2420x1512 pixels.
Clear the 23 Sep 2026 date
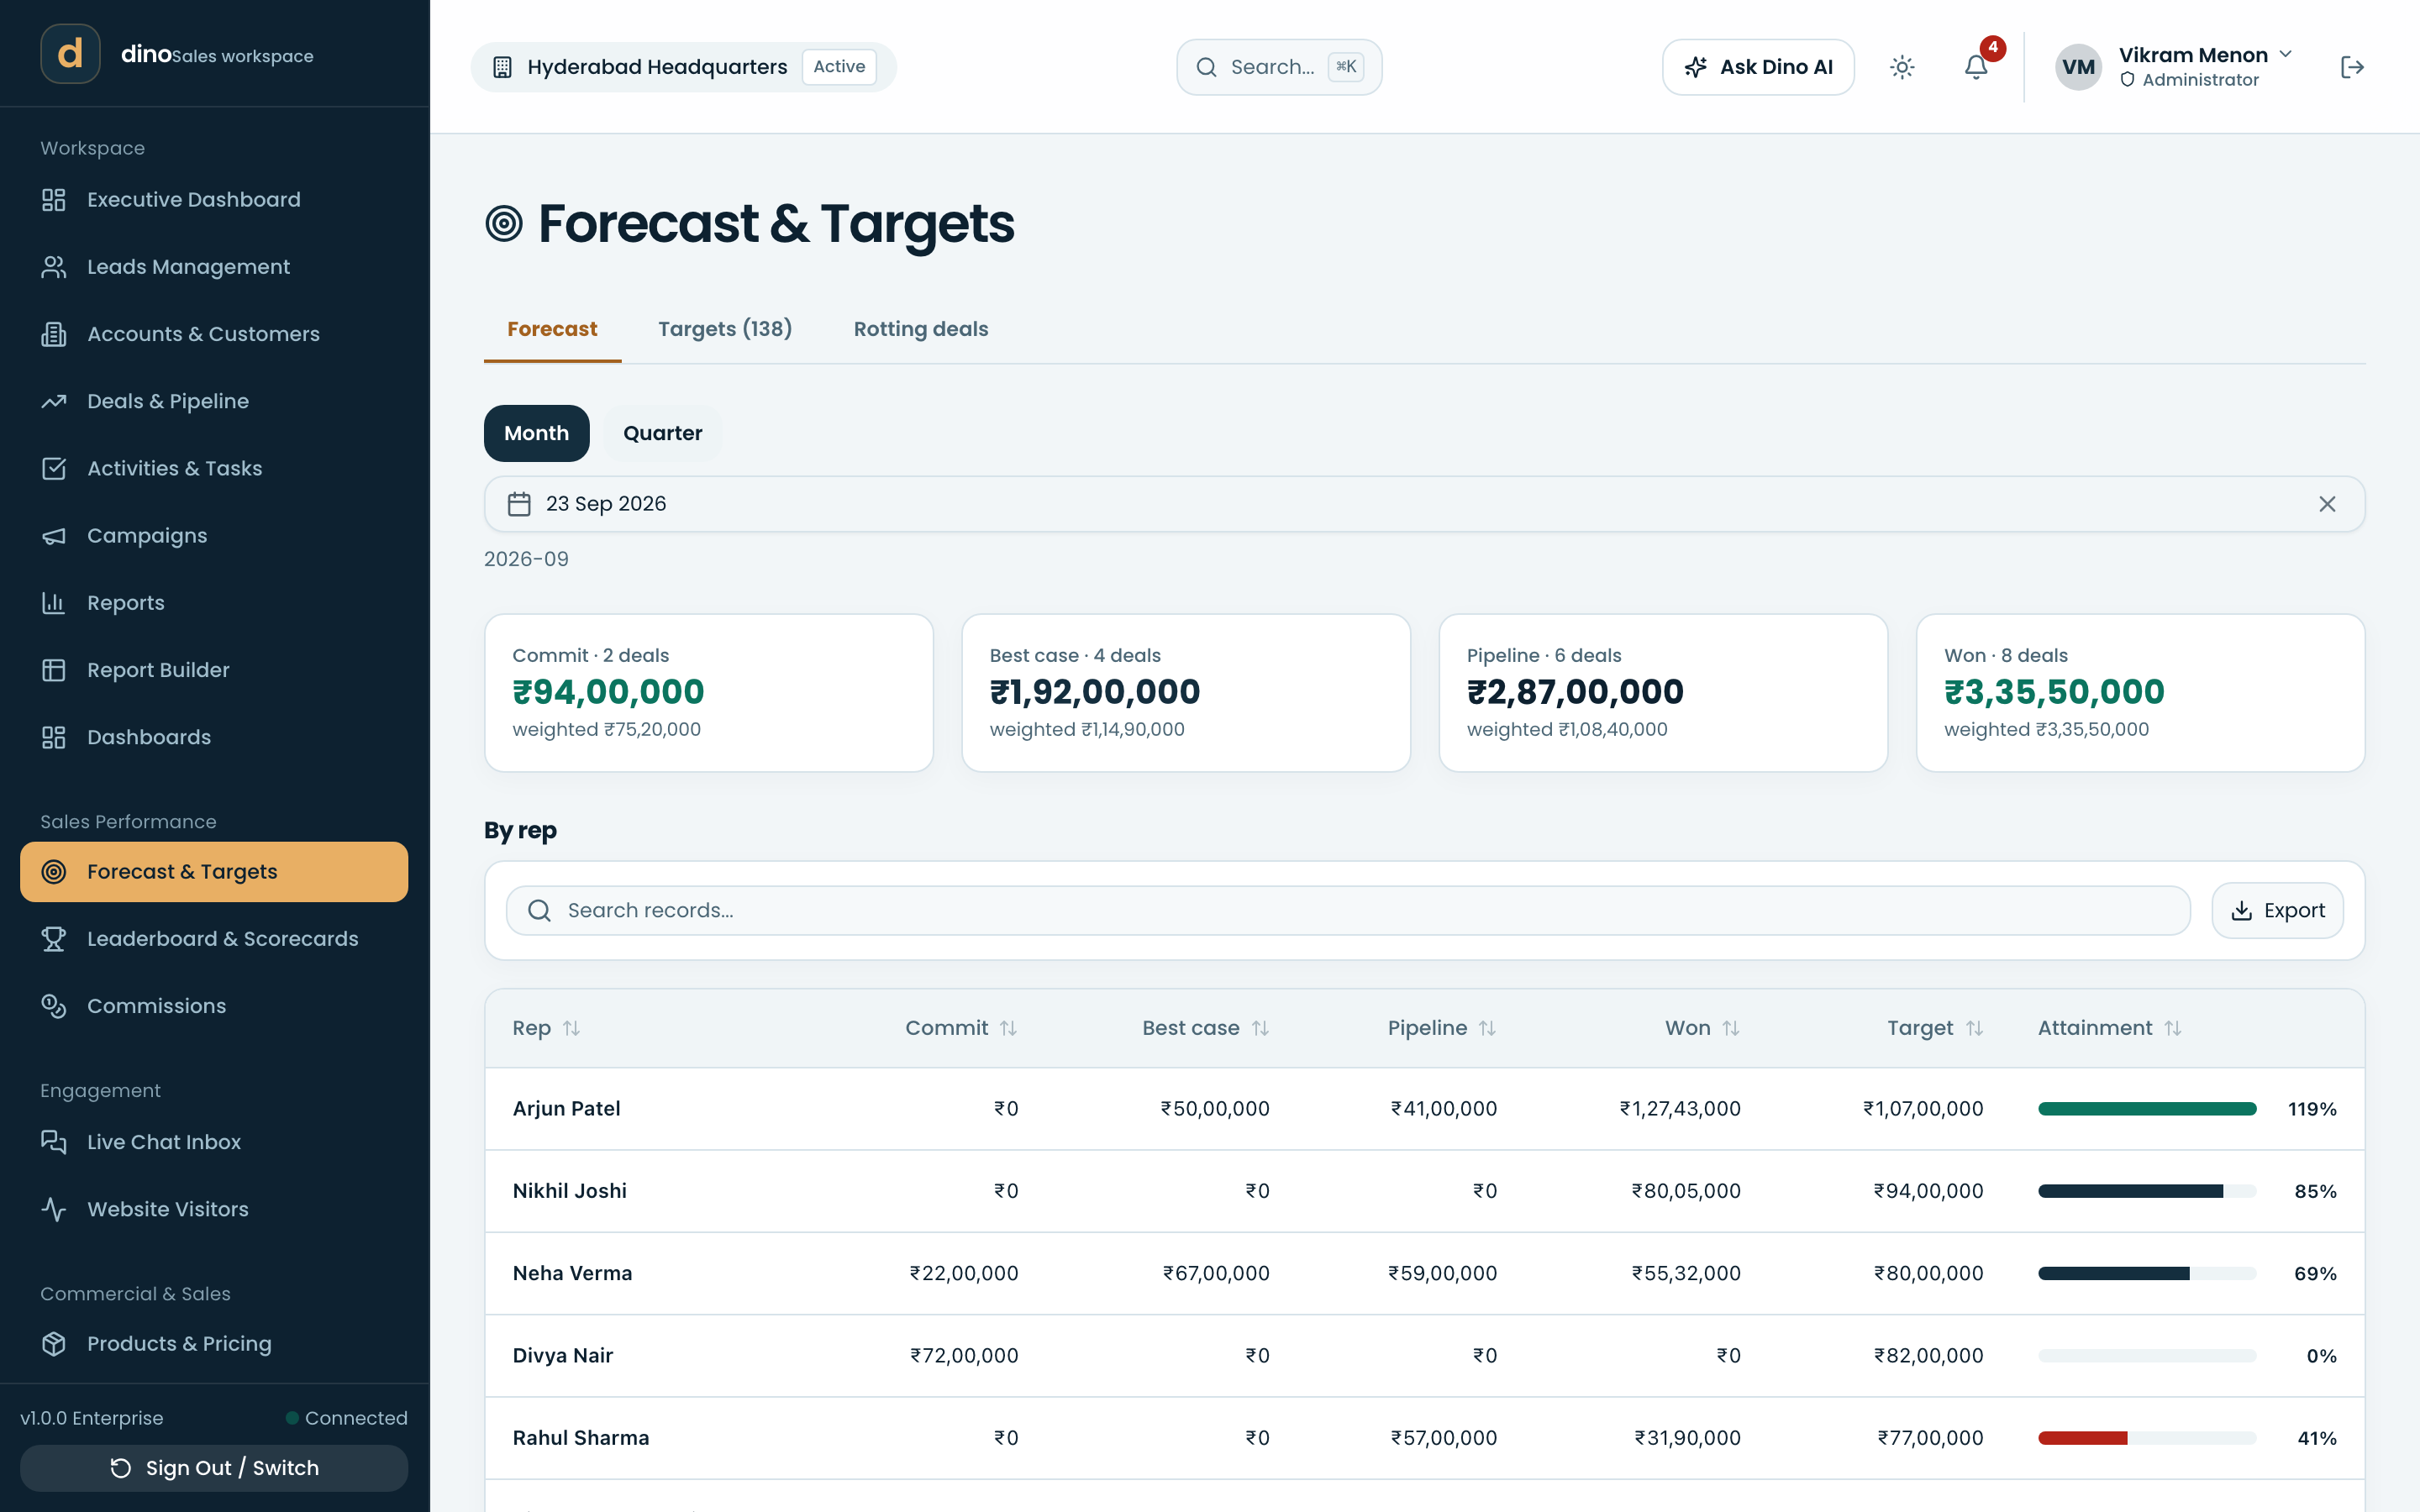[x=2327, y=504]
